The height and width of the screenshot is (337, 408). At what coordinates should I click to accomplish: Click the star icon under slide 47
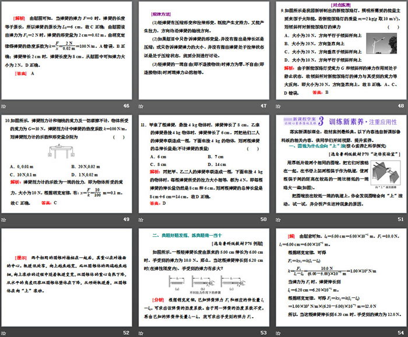[141, 106]
